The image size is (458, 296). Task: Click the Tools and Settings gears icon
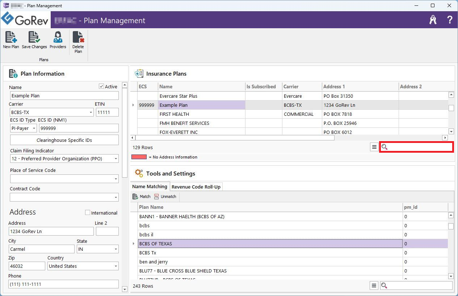point(139,173)
